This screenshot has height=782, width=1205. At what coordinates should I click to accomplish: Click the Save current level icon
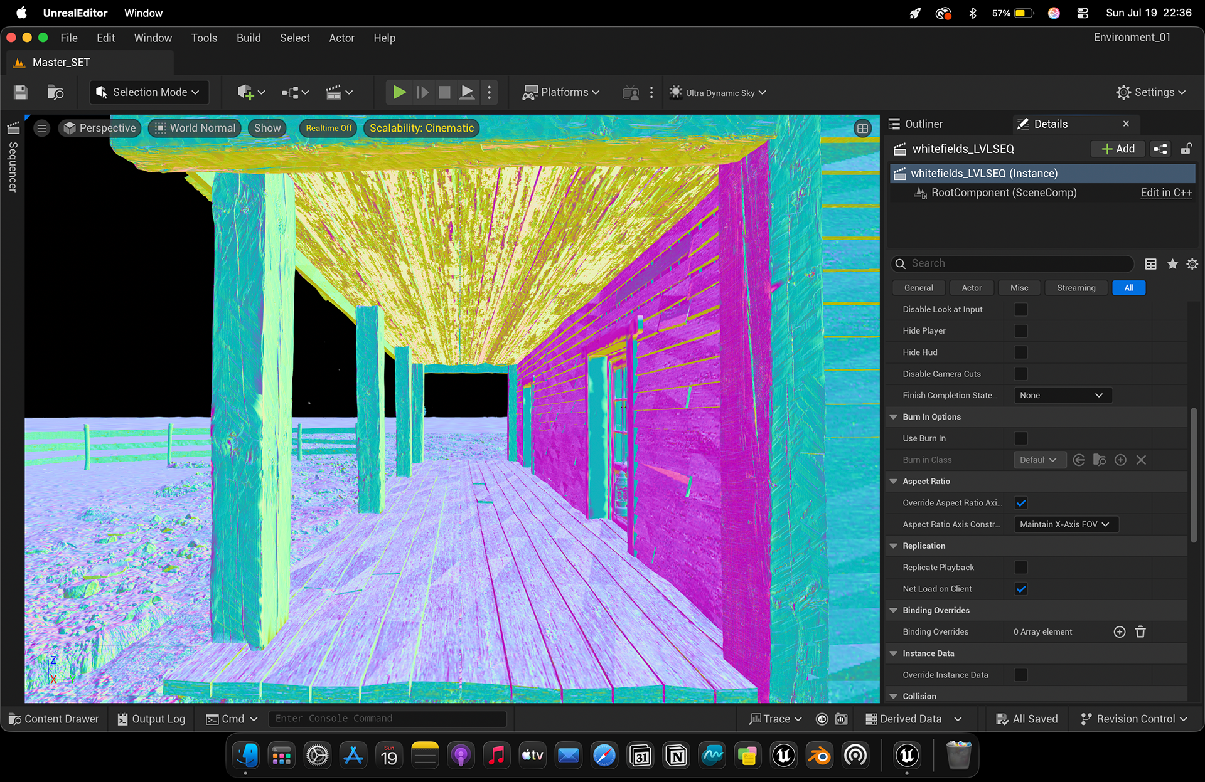pos(21,93)
